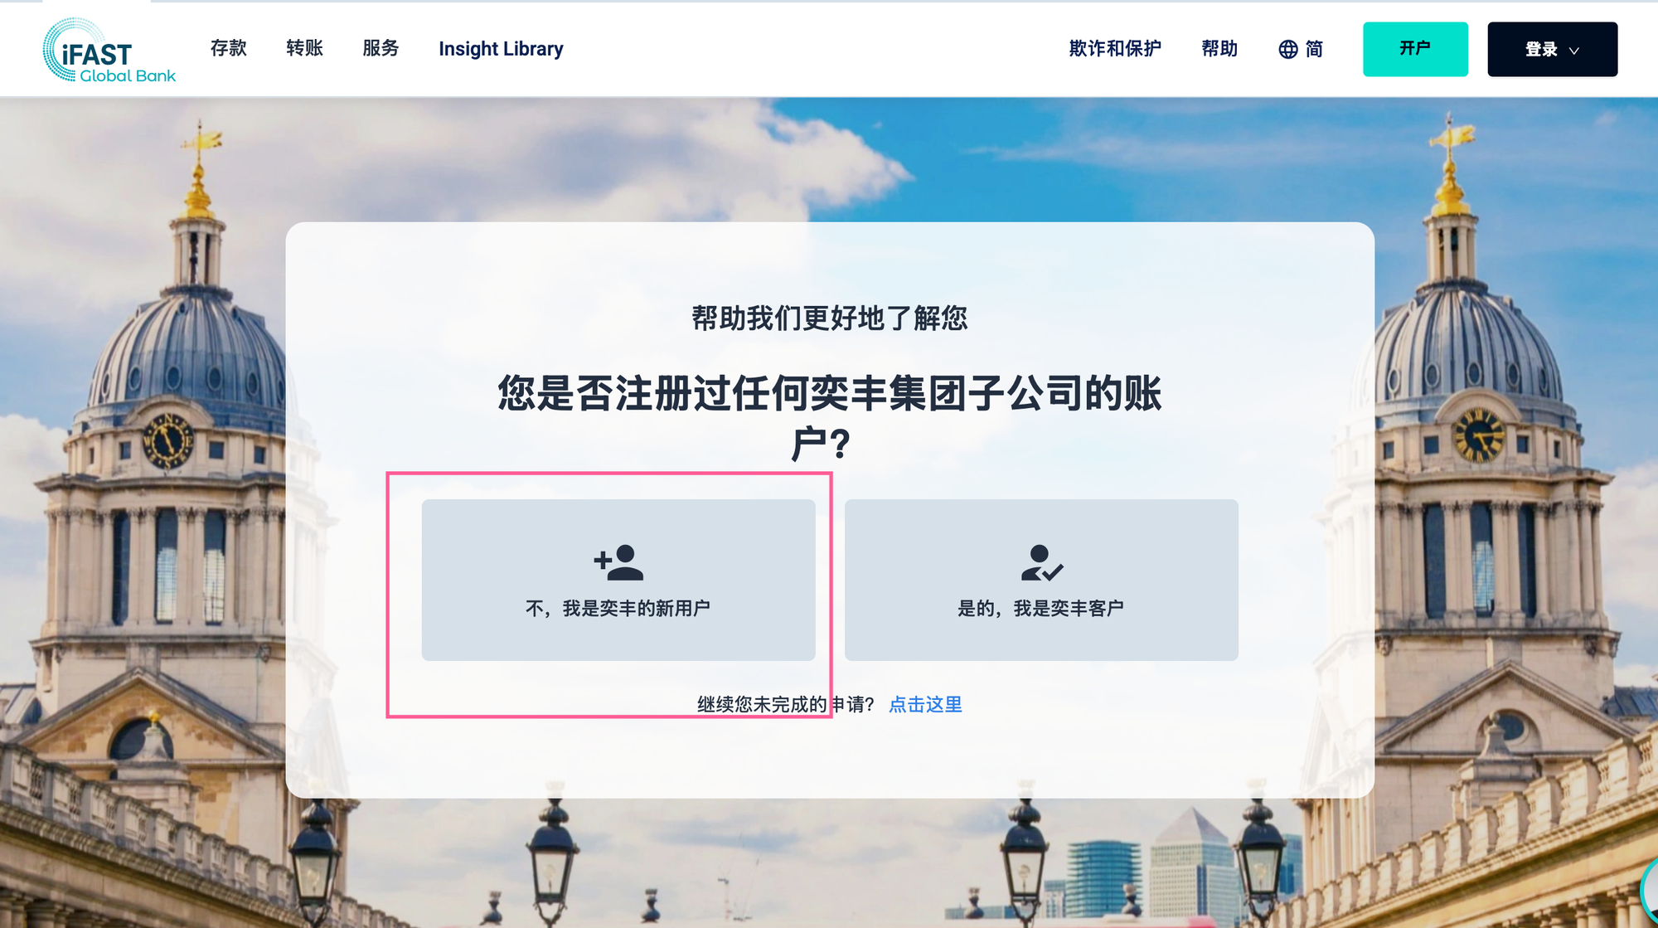
Task: Click the teal 开户 button
Action: 1415,49
